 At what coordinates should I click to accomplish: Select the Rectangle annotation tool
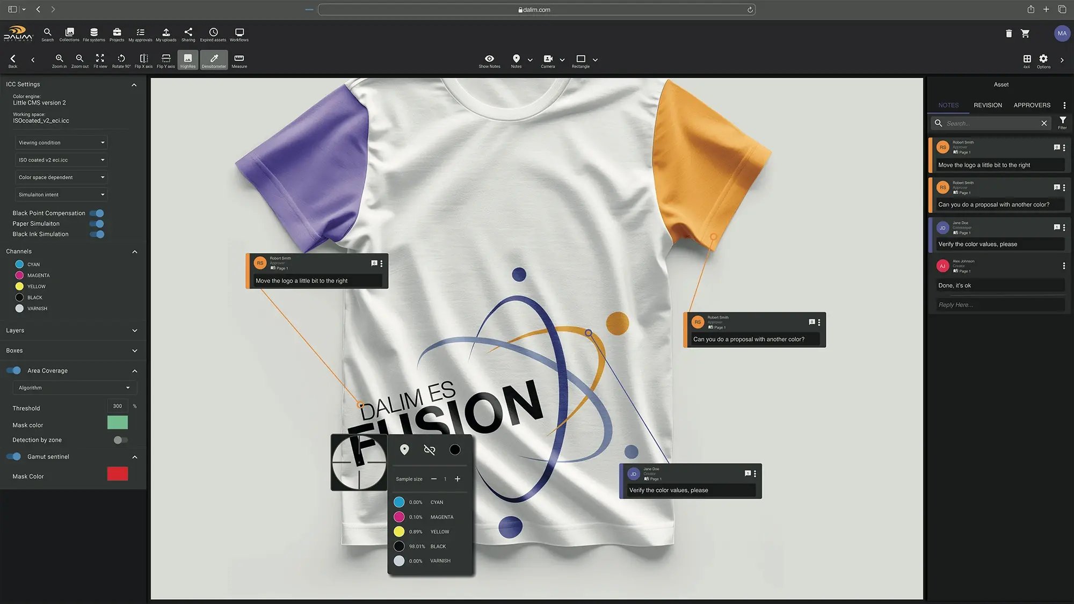coord(580,61)
